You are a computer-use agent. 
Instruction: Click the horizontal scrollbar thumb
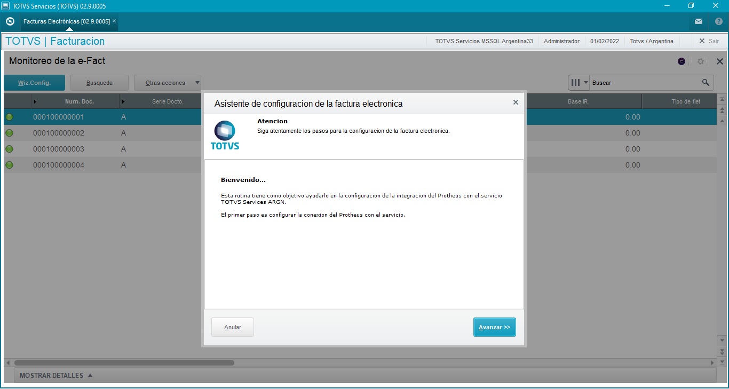point(124,363)
